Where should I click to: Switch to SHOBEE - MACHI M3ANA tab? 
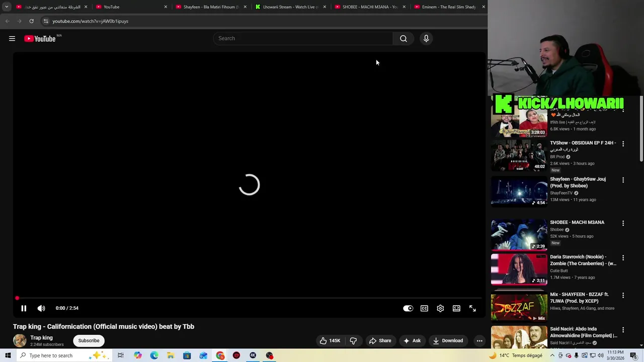[x=370, y=7]
